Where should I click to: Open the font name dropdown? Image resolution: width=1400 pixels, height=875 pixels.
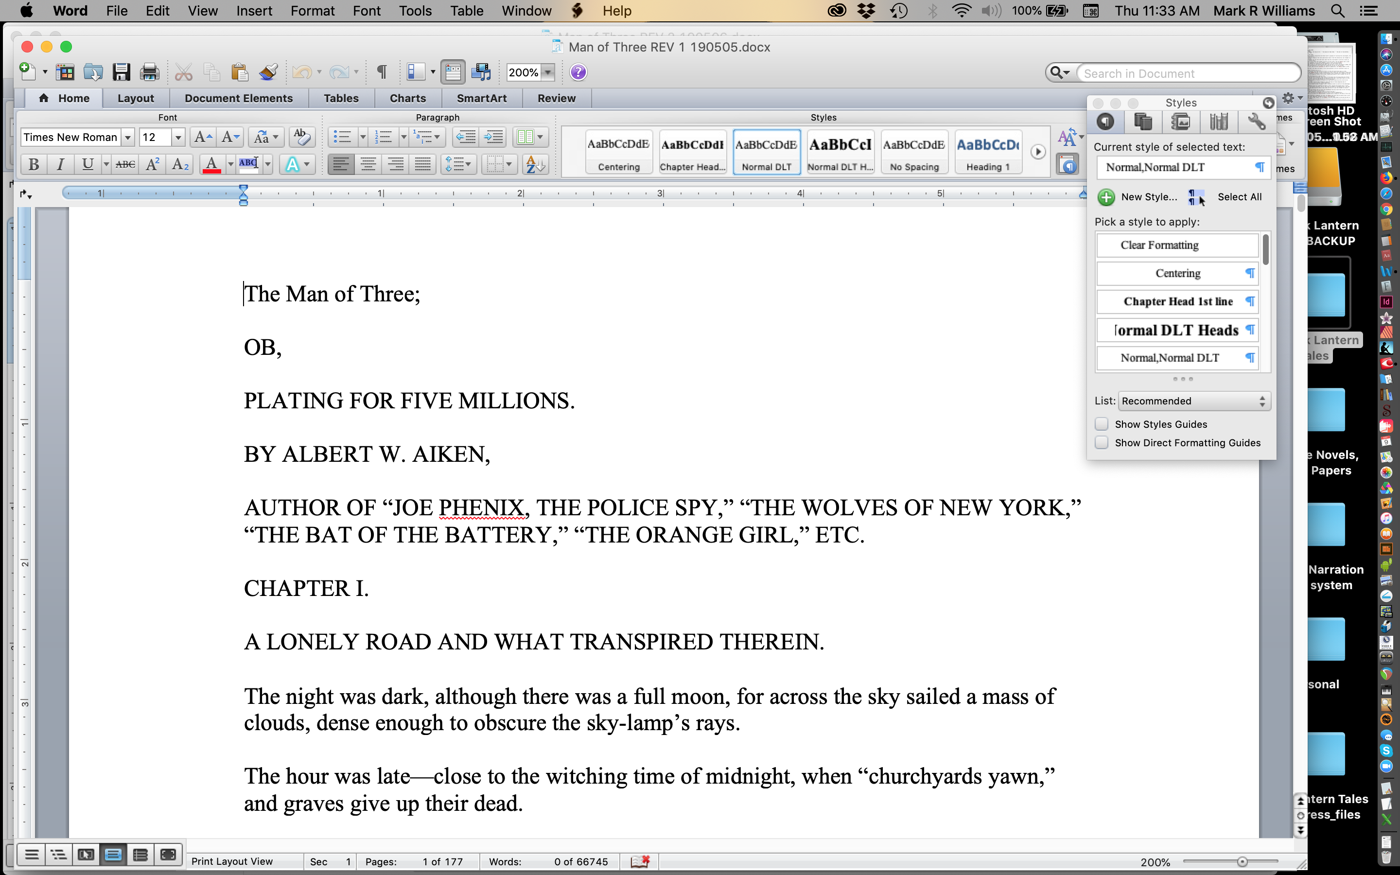pyautogui.click(x=128, y=137)
